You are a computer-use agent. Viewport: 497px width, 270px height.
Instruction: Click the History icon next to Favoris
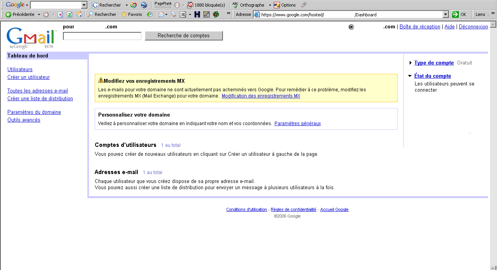click(149, 14)
